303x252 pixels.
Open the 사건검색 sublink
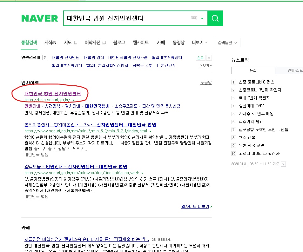coord(52,106)
